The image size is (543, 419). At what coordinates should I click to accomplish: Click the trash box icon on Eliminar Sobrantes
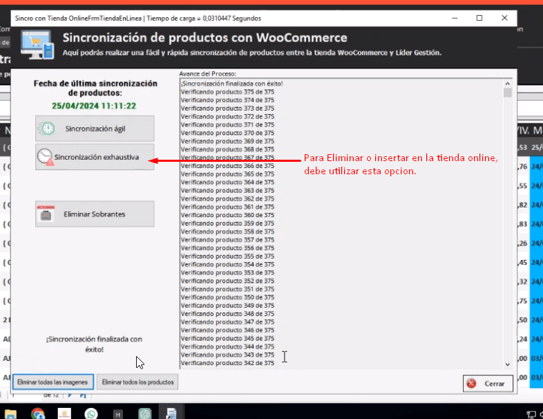(x=46, y=214)
